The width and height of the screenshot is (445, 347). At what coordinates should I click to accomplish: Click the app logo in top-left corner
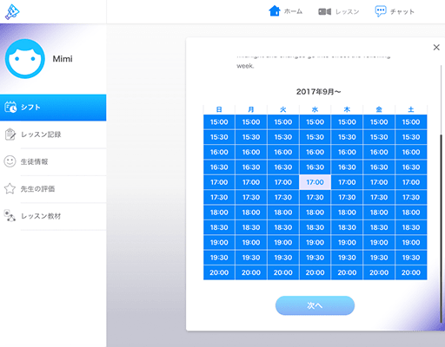coord(12,12)
